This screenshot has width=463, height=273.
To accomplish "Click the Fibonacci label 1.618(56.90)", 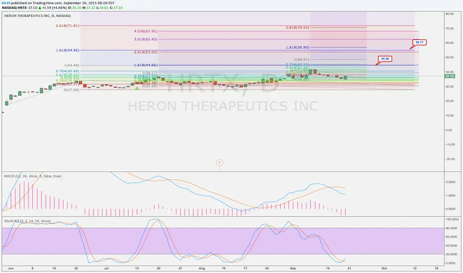I will pos(298,47).
